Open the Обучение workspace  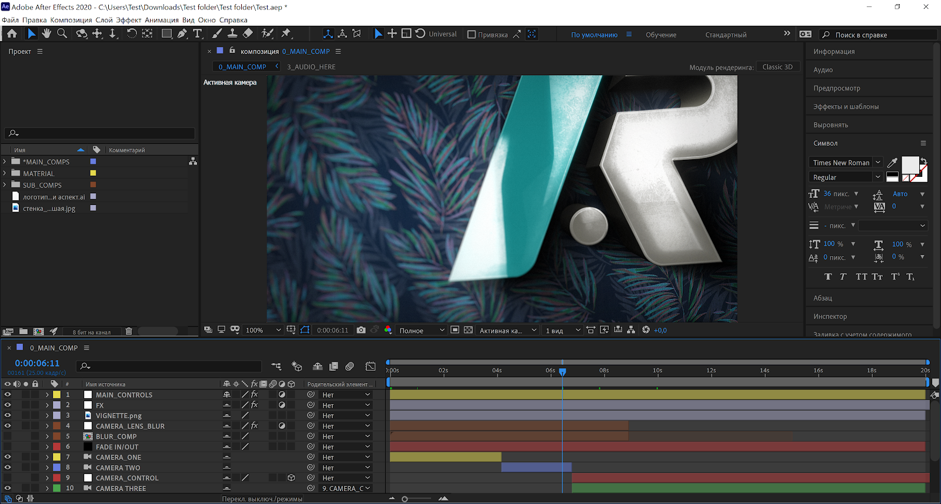click(x=660, y=35)
